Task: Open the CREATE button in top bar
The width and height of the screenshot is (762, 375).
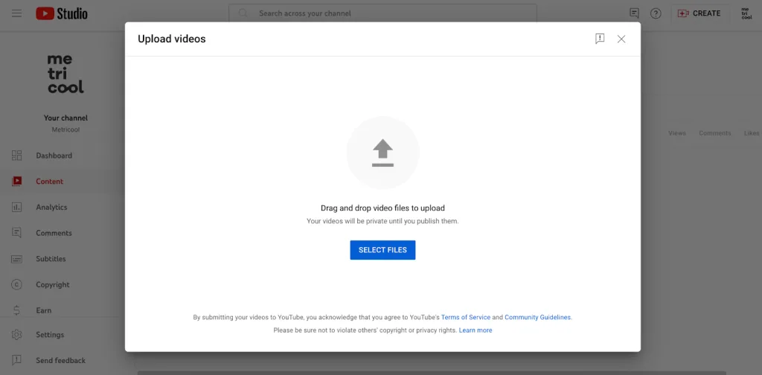Action: coord(699,13)
